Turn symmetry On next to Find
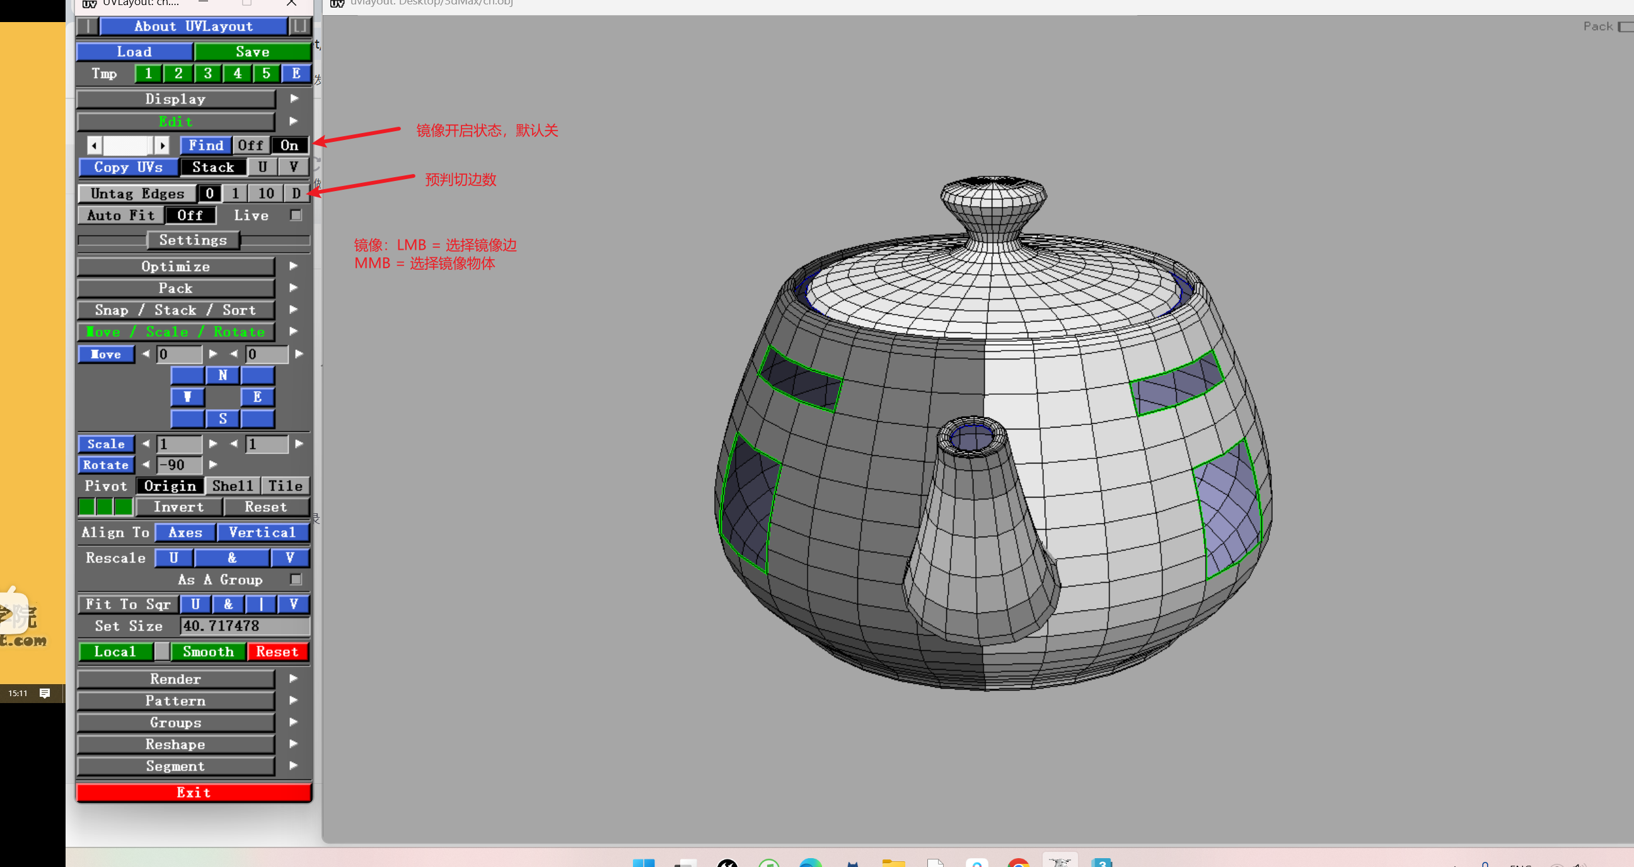 click(289, 145)
